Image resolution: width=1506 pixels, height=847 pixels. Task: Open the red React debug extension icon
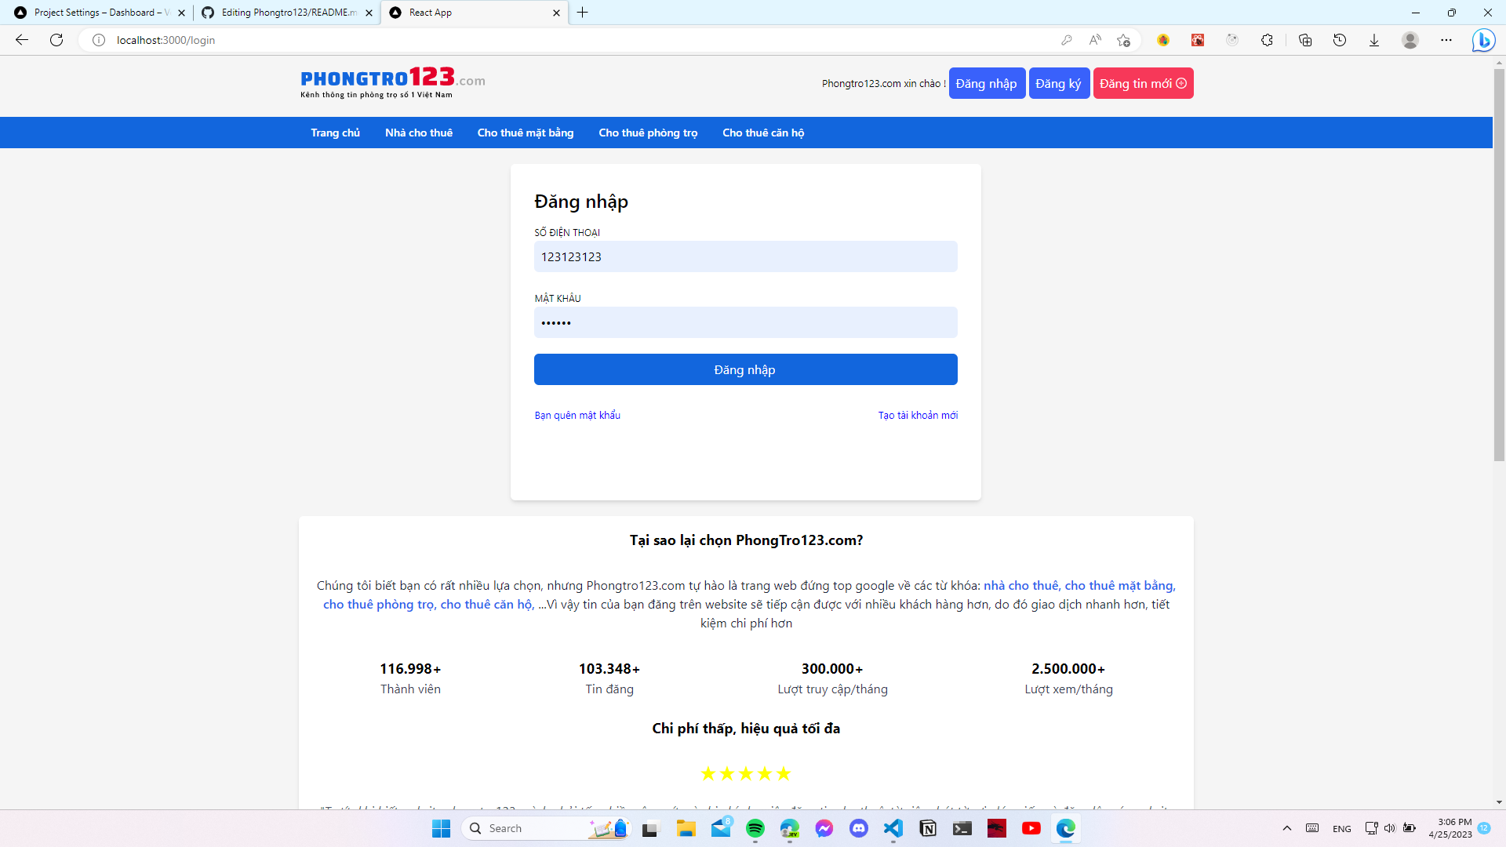click(x=1198, y=40)
